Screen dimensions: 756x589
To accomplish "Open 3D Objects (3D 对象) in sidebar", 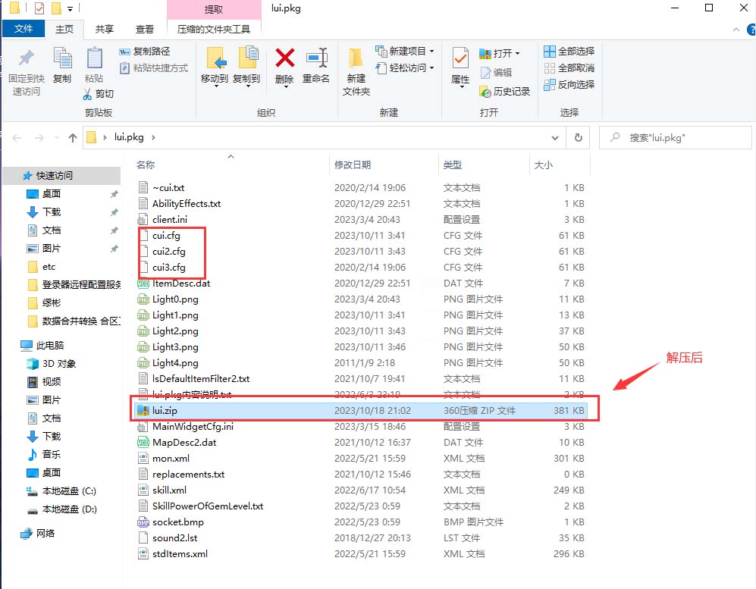I will pyautogui.click(x=52, y=363).
